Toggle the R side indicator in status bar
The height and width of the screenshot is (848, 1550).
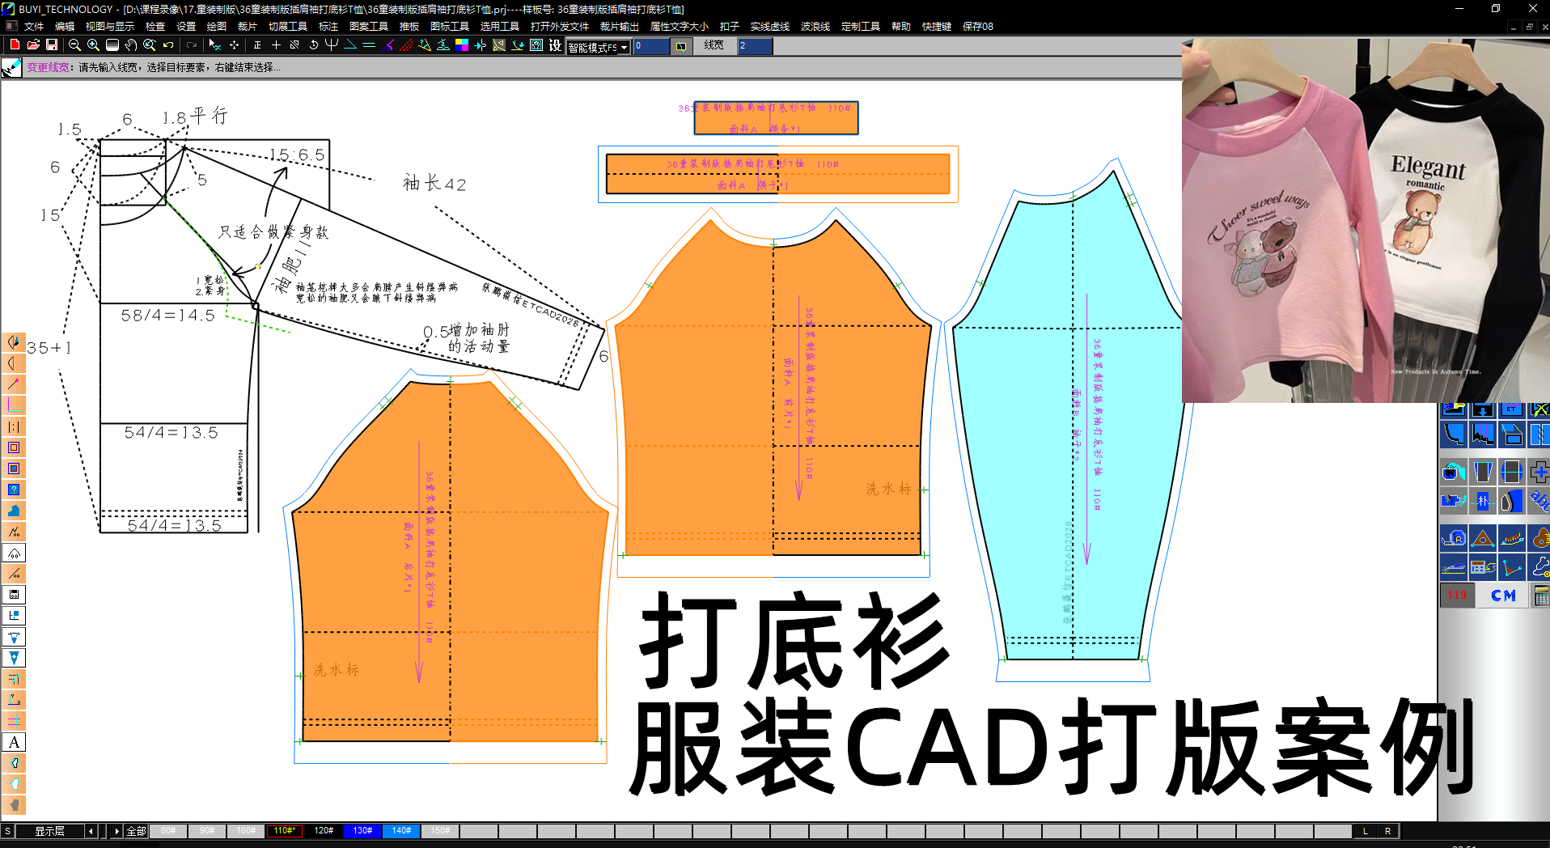1388,831
